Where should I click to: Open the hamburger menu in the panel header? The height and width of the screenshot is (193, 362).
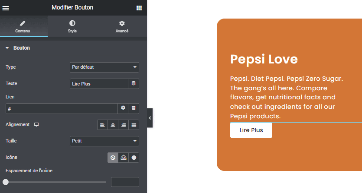pos(6,8)
